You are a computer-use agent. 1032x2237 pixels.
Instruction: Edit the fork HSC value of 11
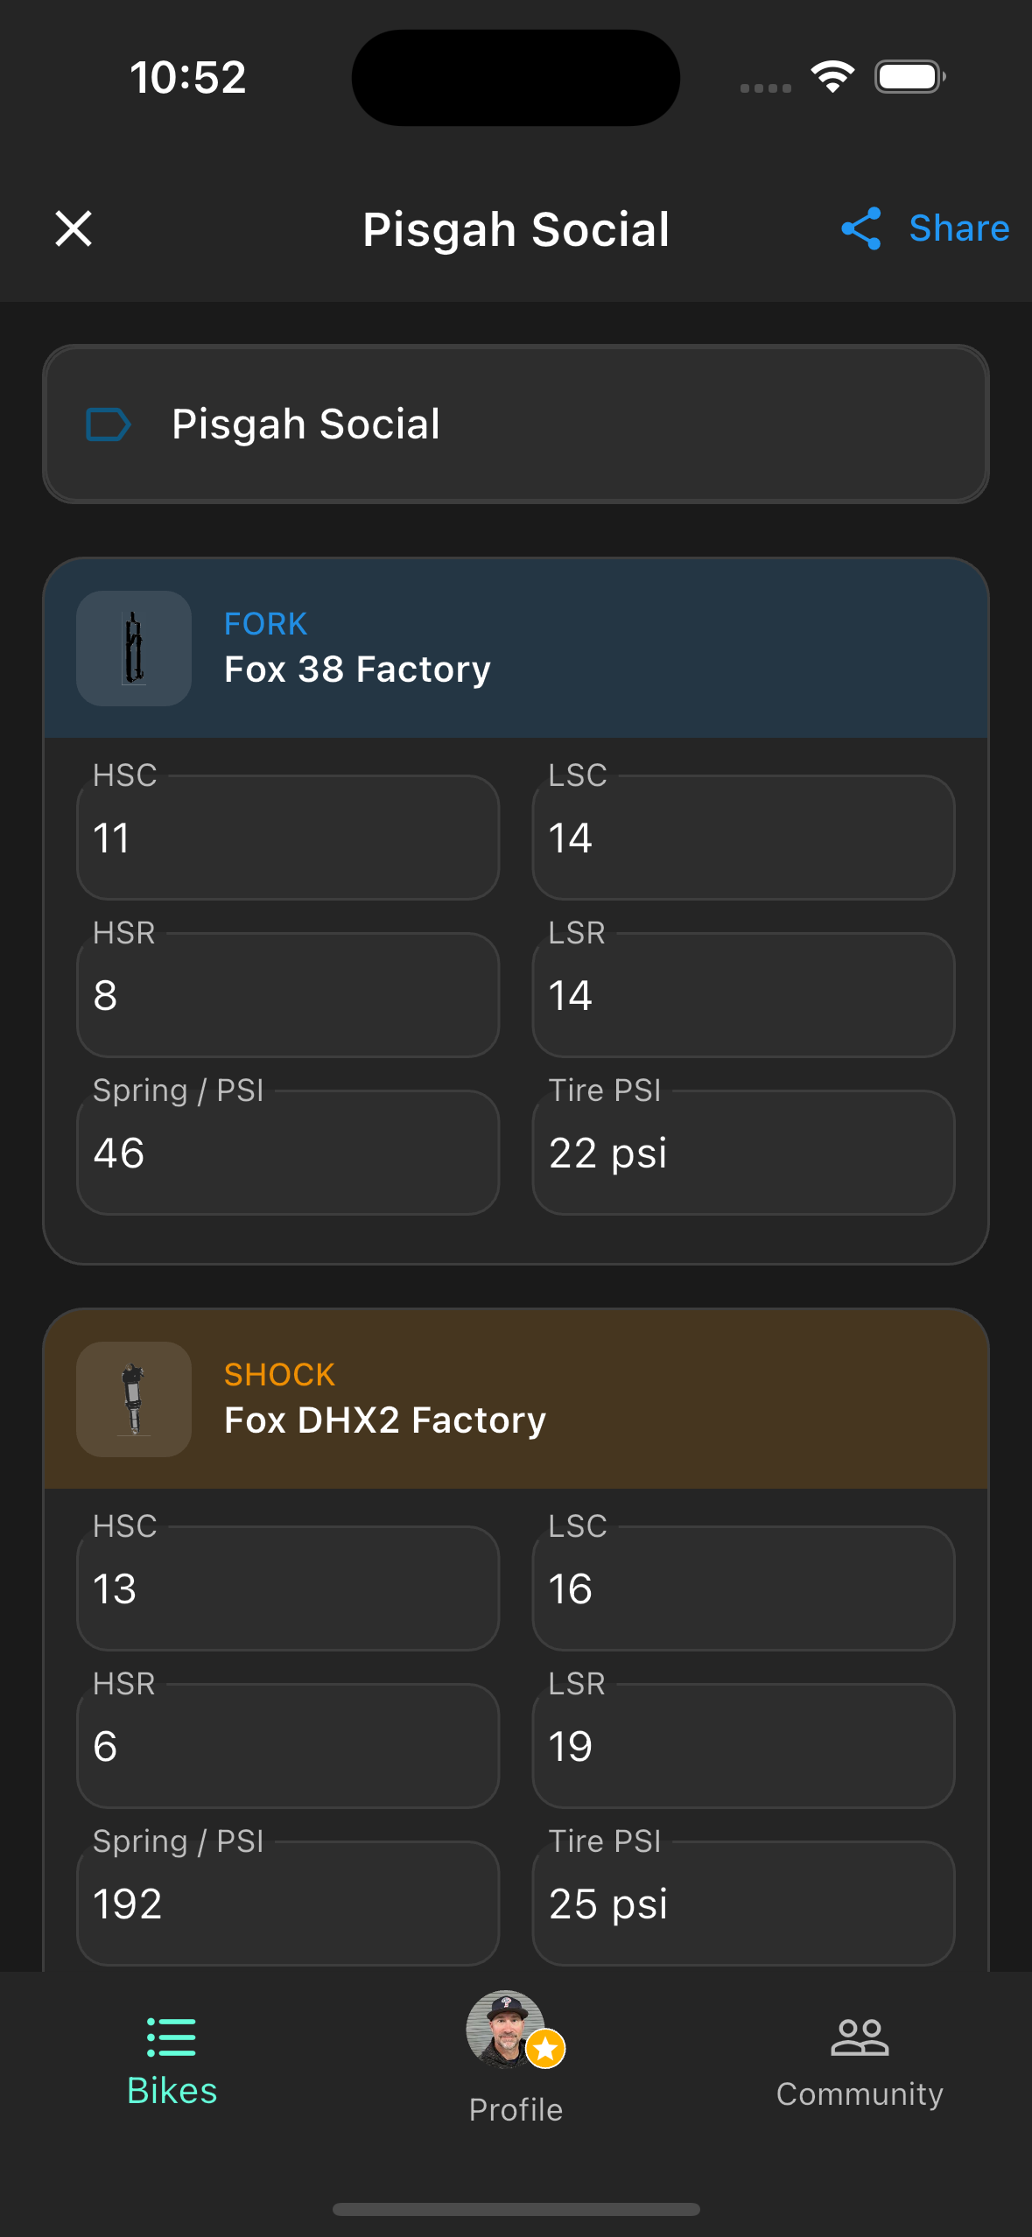point(287,838)
